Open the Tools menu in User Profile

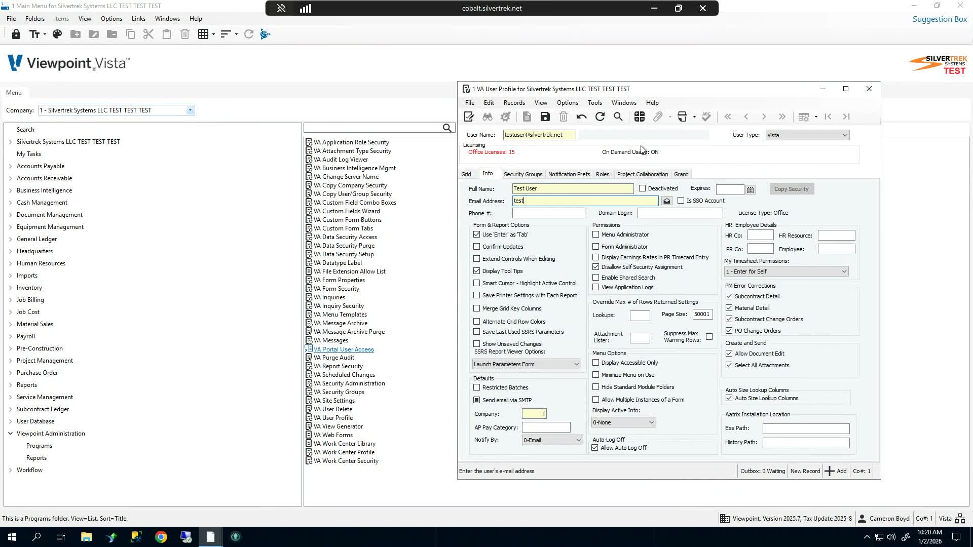[595, 103]
